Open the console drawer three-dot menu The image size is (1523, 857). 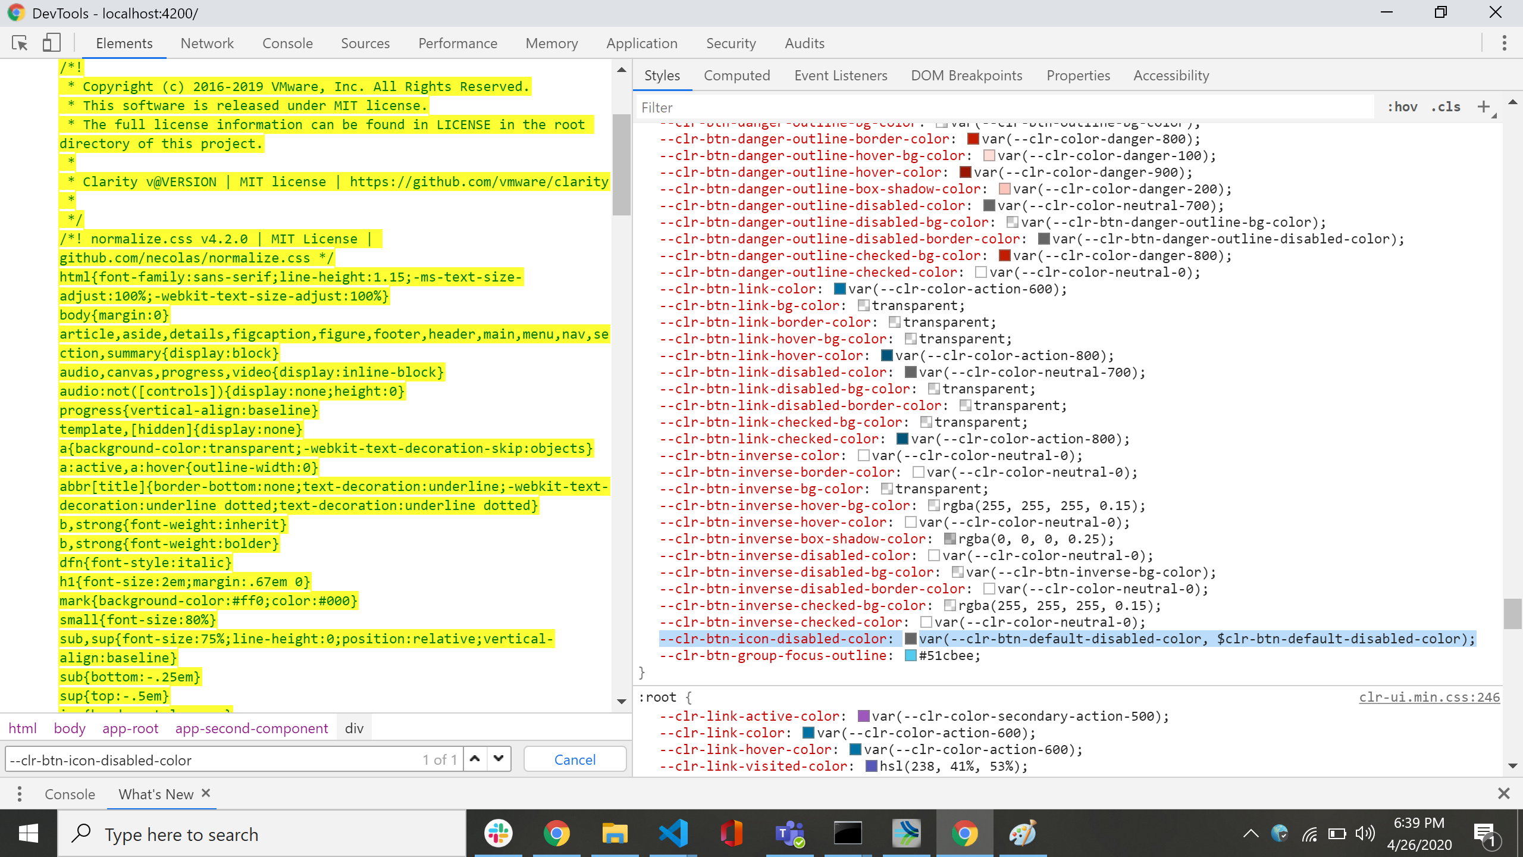click(20, 794)
